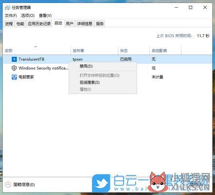Switch to the 服务 tab
Viewport: 215px width, 195px height.
(x=100, y=24)
